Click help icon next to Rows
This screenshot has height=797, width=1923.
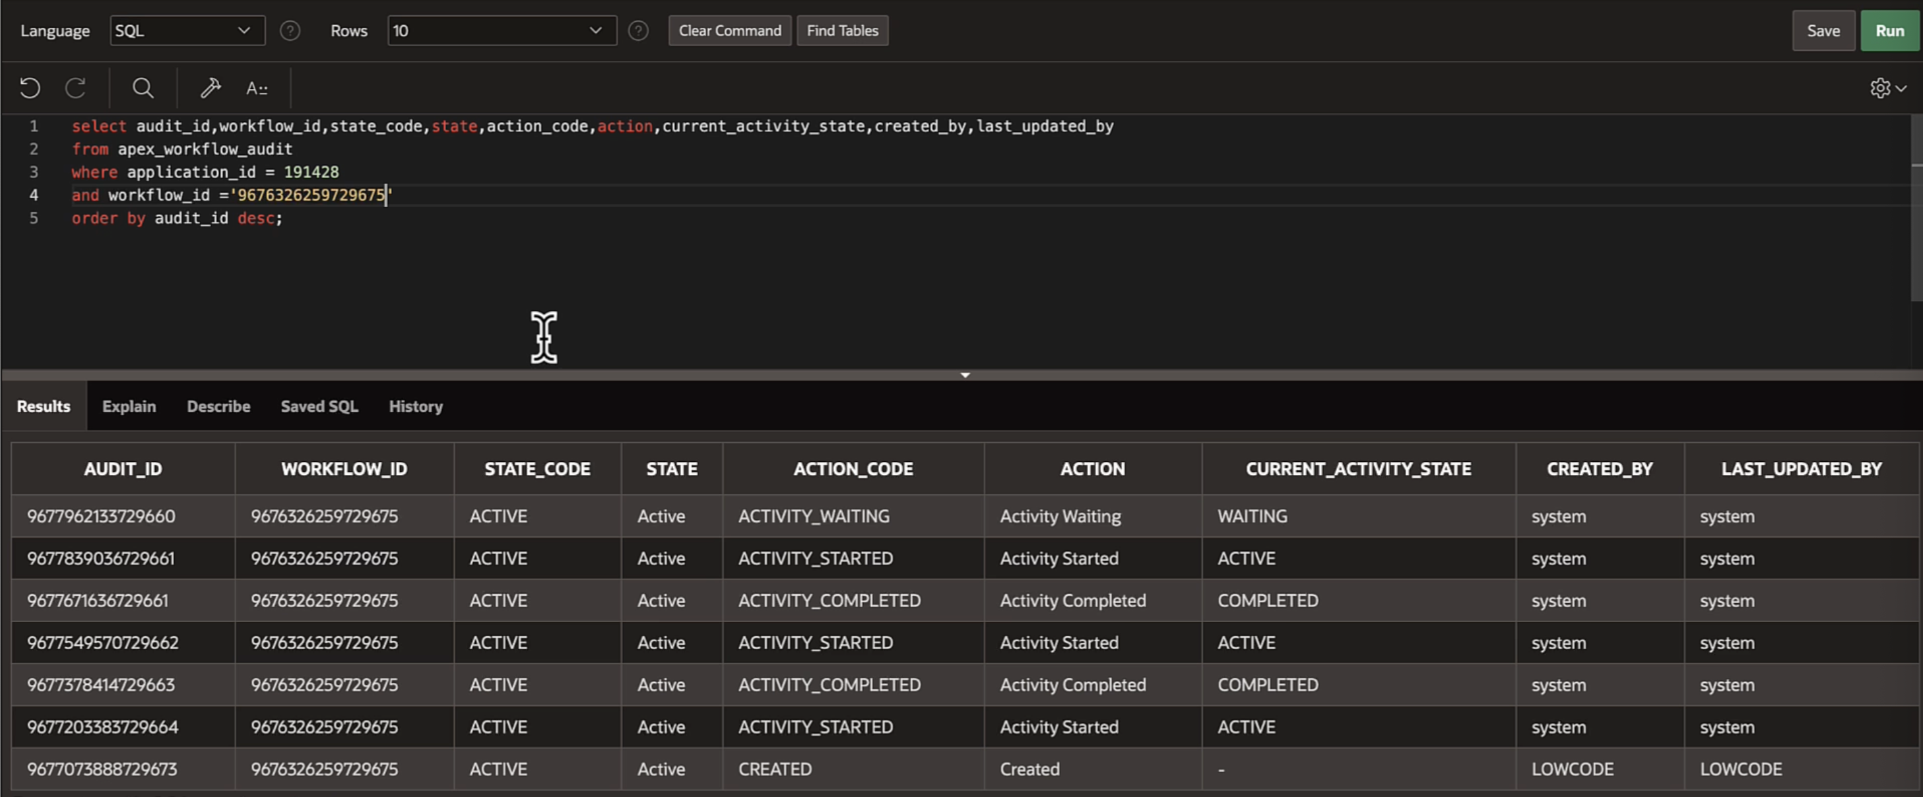pos(637,30)
